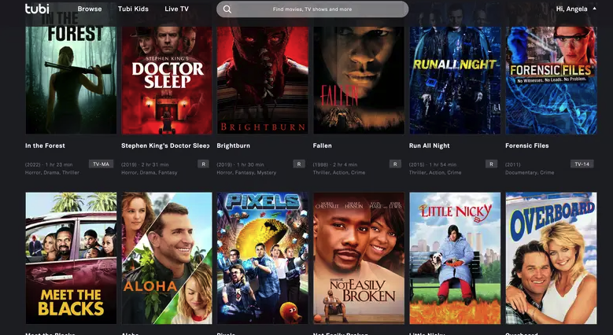Screen dimensions: 613x335
Task: Click the Pixels movie poster
Action: click(263, 258)
